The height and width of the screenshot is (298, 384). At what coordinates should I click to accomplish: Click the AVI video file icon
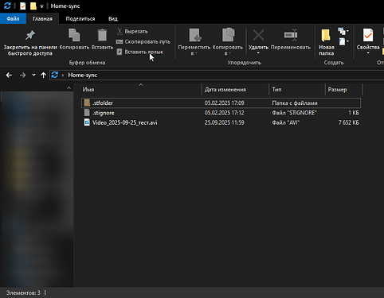point(87,122)
